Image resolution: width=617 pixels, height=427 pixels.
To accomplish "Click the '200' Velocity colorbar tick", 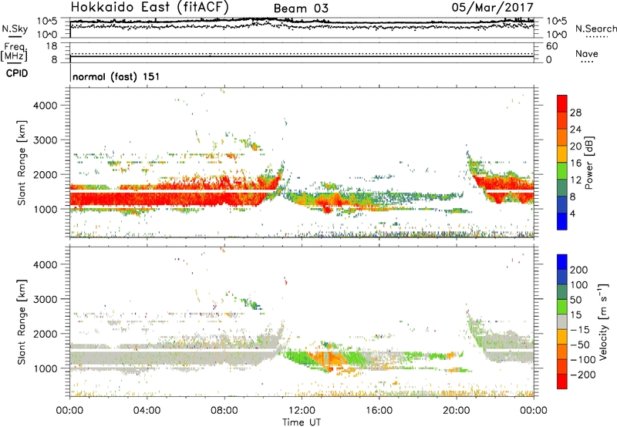I will click(579, 270).
